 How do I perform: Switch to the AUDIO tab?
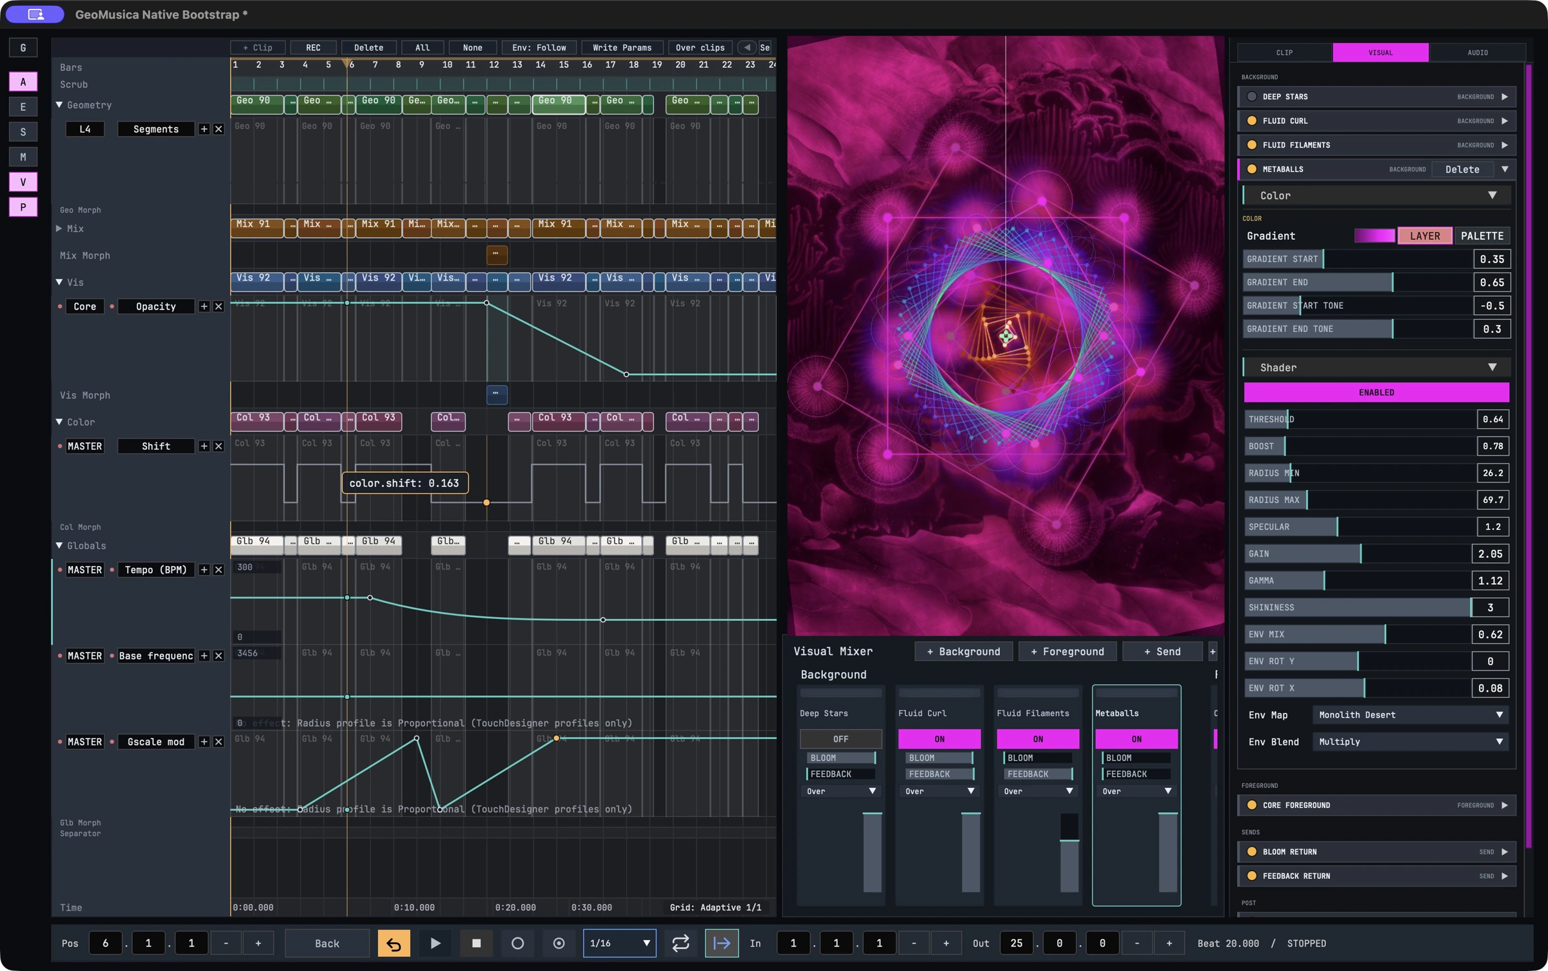tap(1477, 52)
